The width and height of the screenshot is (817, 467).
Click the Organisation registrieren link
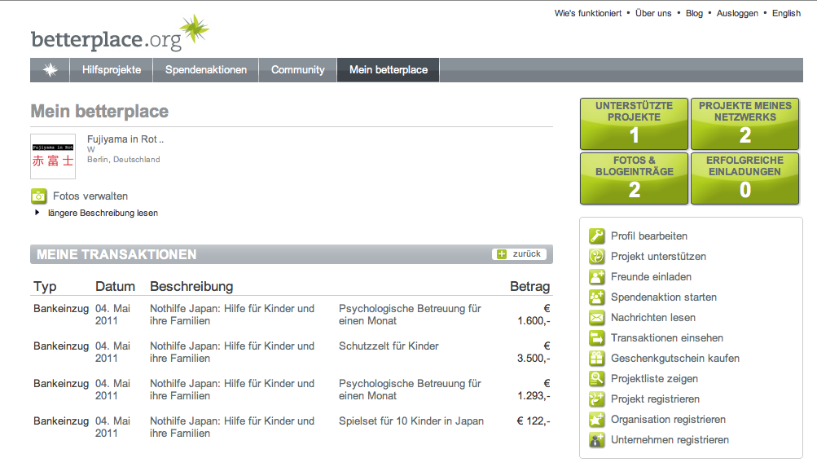coord(669,419)
